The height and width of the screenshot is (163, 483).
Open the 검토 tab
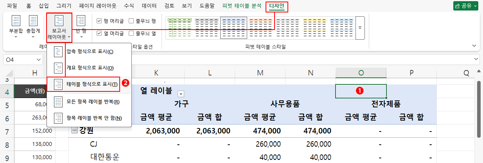pos(169,6)
